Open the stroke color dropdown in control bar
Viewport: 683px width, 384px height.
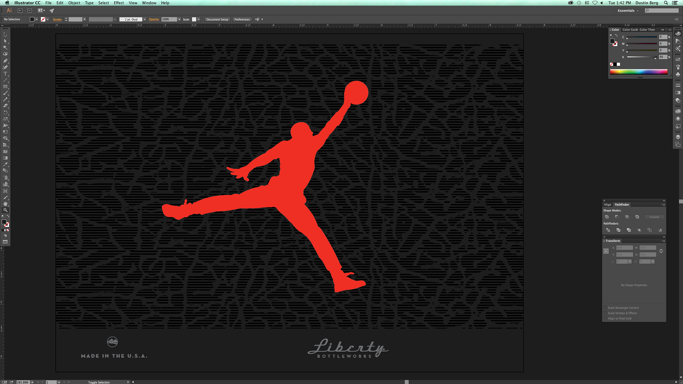[x=48, y=20]
